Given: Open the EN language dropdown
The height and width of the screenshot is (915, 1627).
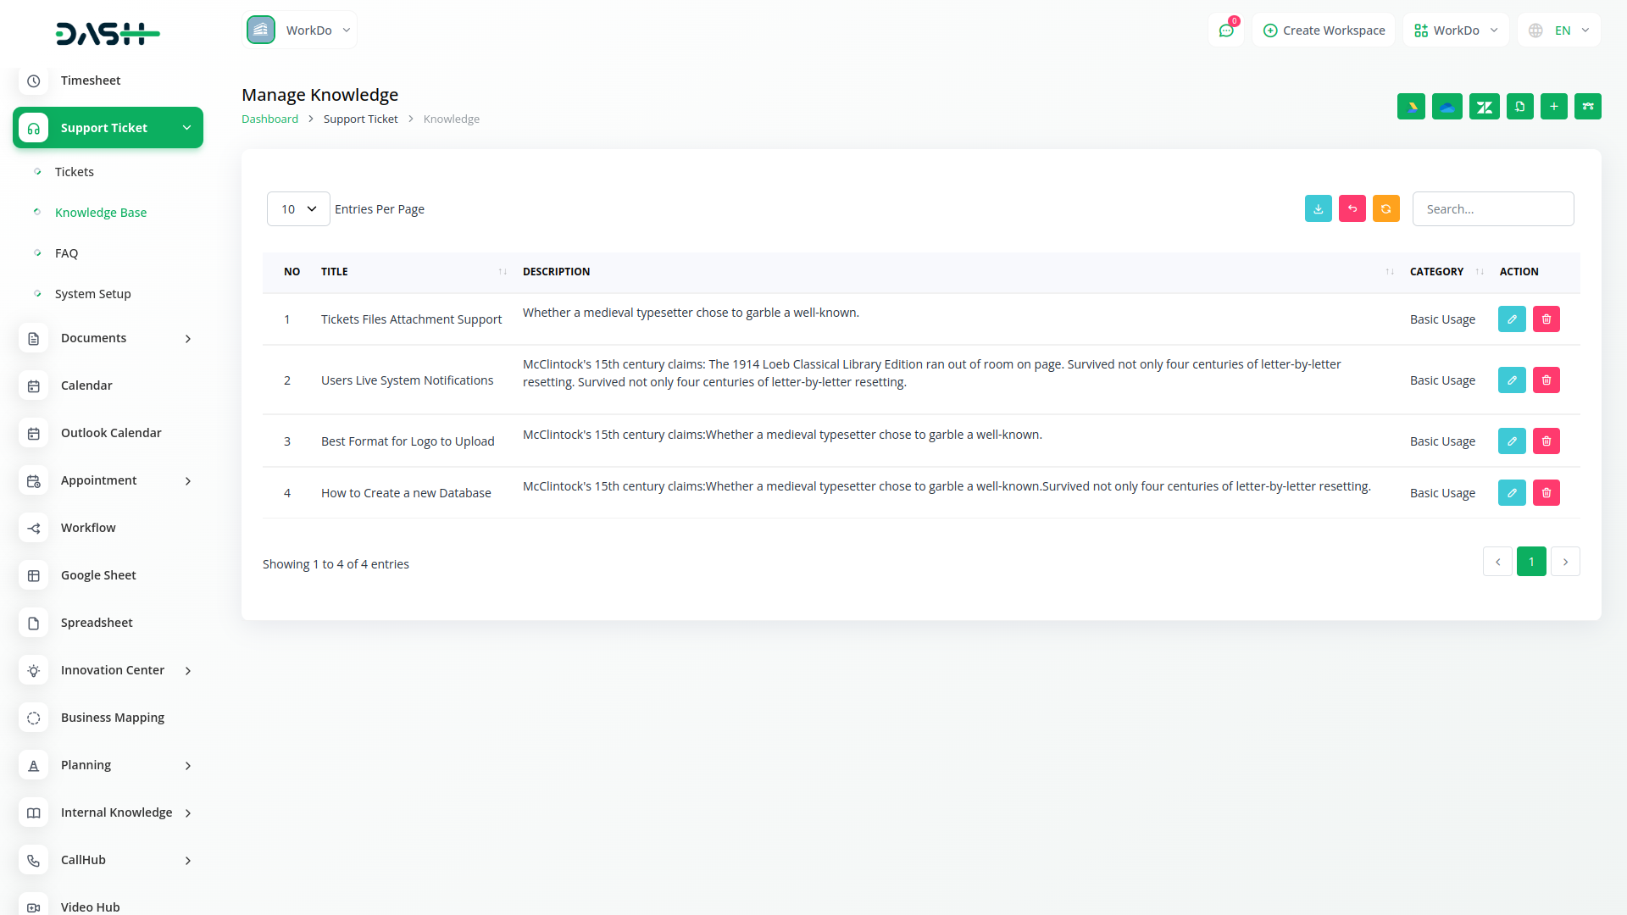Looking at the screenshot, I should (x=1559, y=30).
